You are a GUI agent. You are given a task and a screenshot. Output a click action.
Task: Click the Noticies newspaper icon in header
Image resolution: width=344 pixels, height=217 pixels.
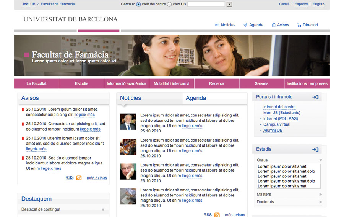pyautogui.click(x=217, y=25)
